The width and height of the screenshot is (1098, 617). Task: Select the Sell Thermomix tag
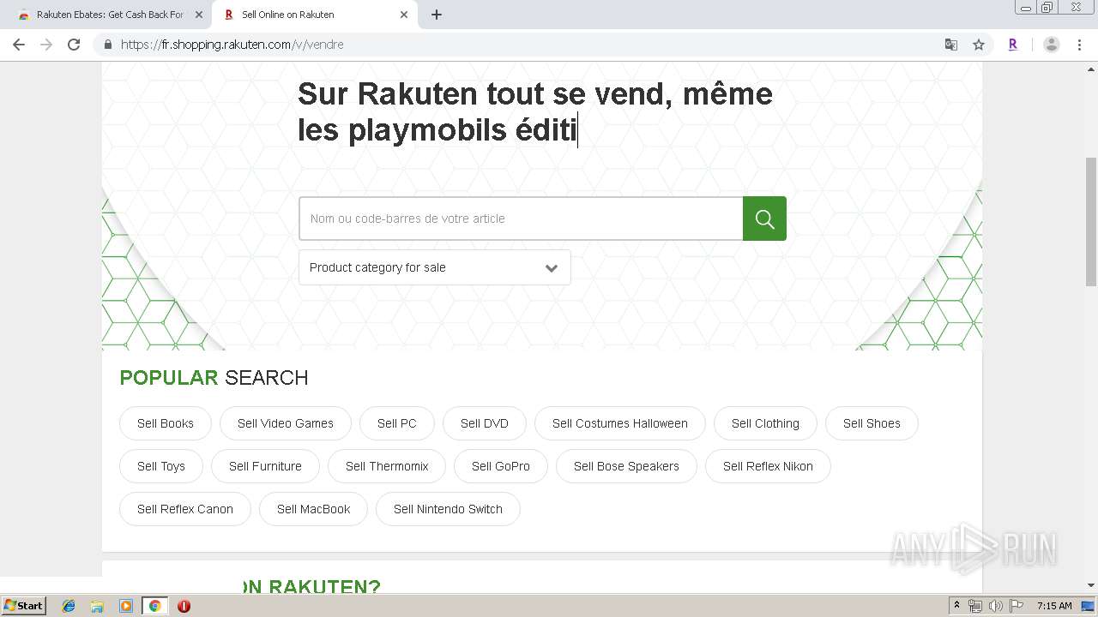387,466
